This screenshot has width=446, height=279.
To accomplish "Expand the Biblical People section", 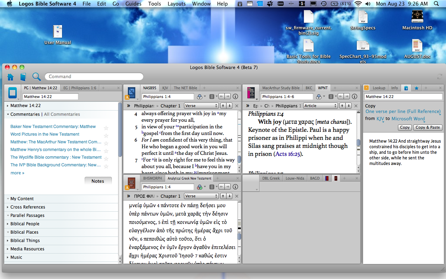I will [8, 224].
